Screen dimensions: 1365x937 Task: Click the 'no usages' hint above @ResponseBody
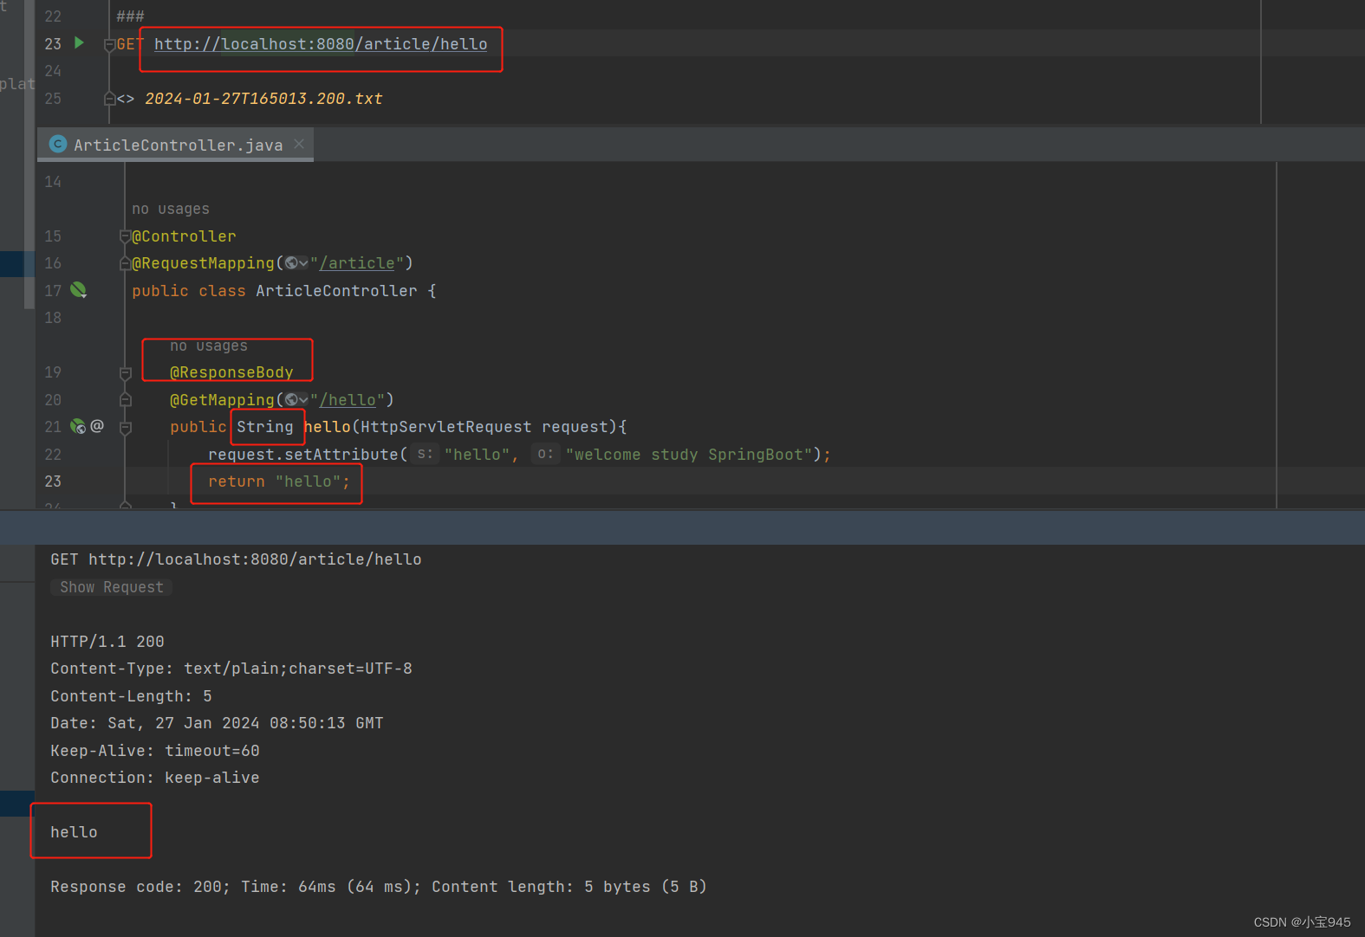click(x=209, y=346)
